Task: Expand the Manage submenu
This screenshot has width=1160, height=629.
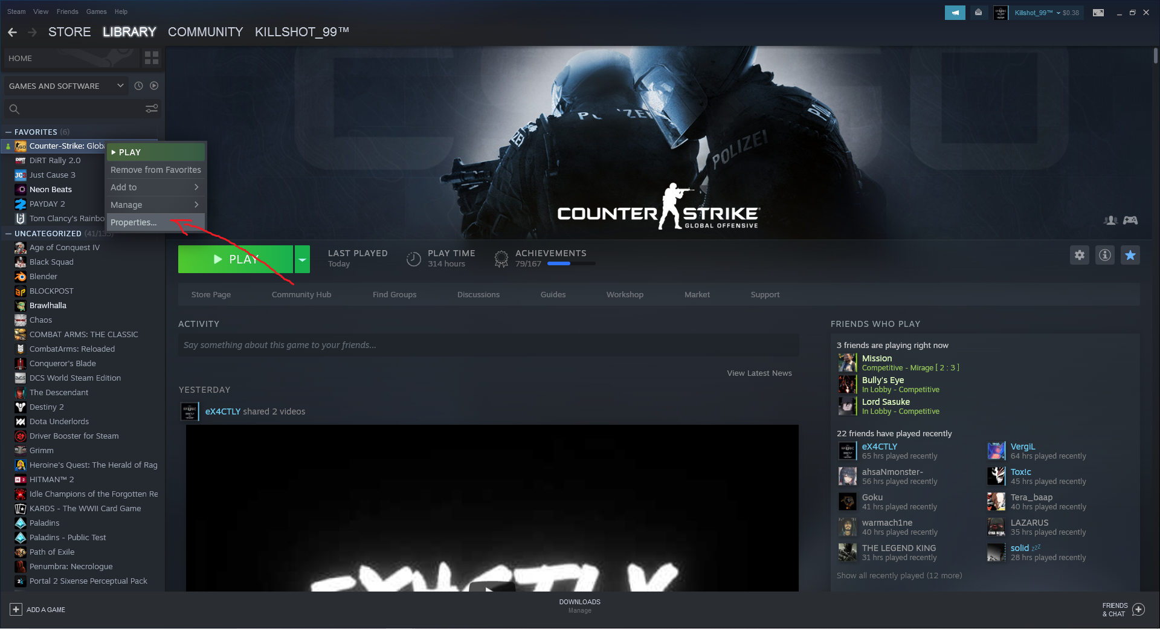Action: [x=156, y=205]
